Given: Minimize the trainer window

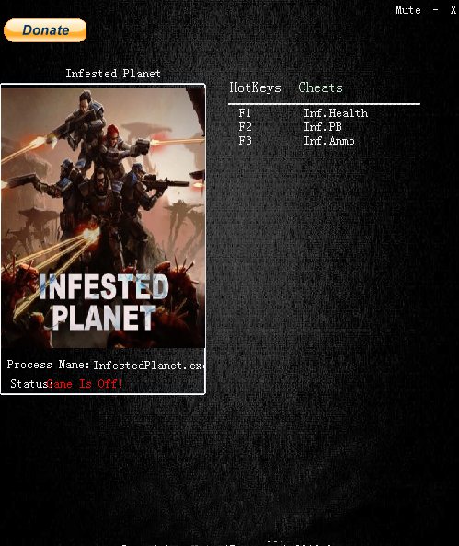Looking at the screenshot, I should [x=436, y=10].
